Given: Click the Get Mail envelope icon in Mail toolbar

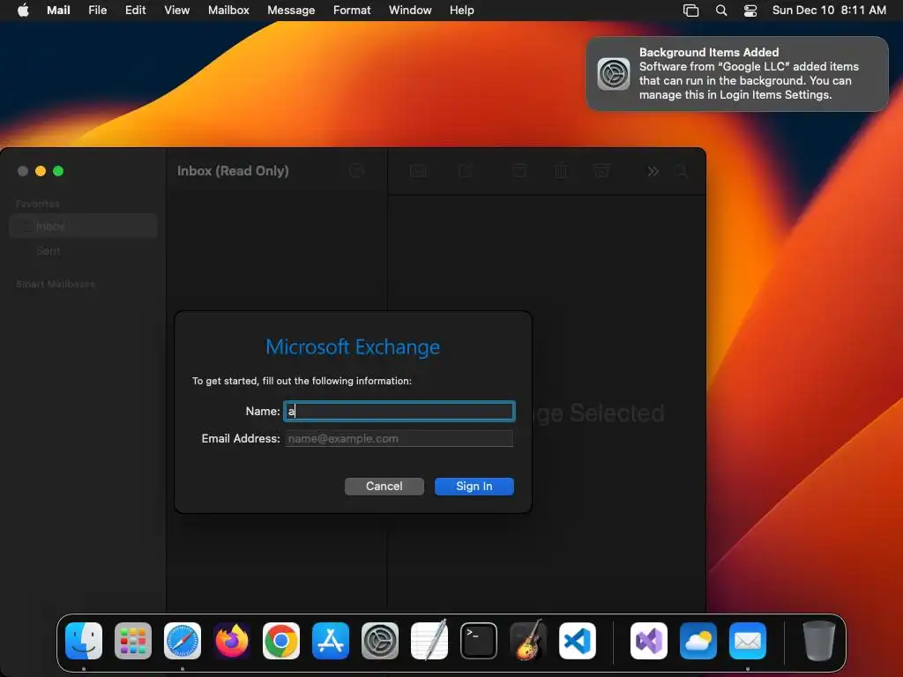Looking at the screenshot, I should (418, 171).
